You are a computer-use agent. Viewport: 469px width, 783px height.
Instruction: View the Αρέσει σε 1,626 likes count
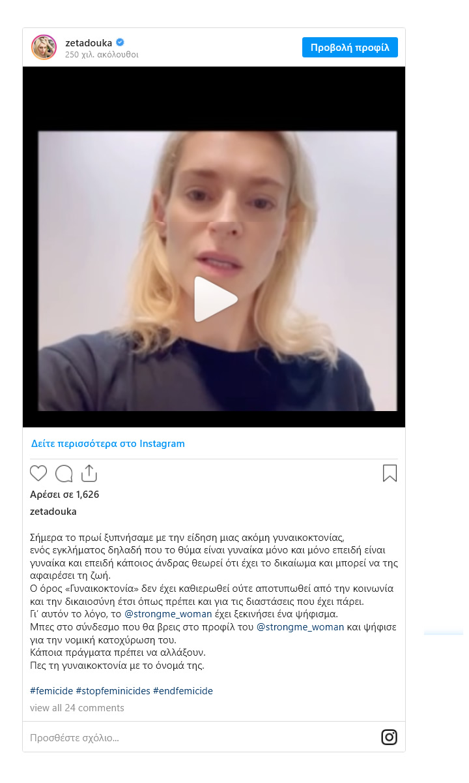click(x=64, y=495)
